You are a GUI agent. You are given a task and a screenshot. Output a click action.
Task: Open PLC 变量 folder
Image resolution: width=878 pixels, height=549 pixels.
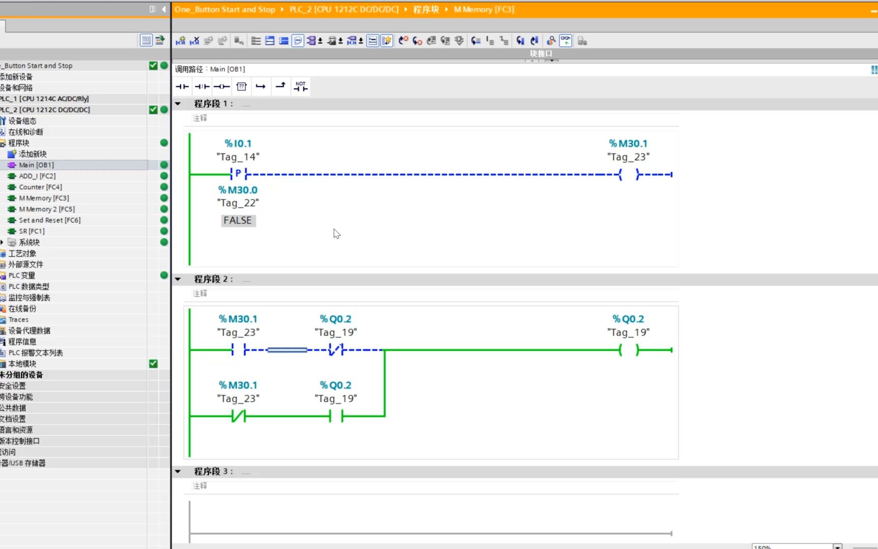(x=22, y=276)
